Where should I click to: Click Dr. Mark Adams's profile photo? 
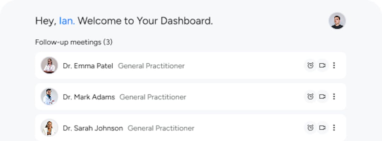tap(49, 96)
